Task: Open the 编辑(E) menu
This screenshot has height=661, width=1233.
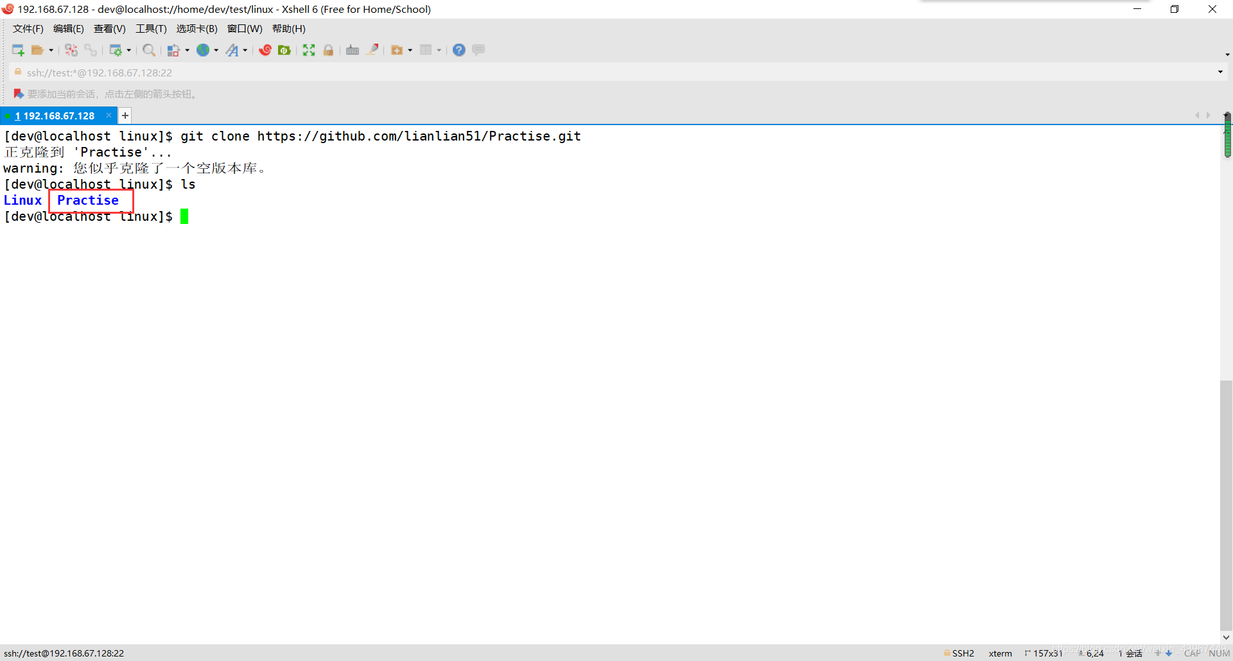Action: click(68, 29)
